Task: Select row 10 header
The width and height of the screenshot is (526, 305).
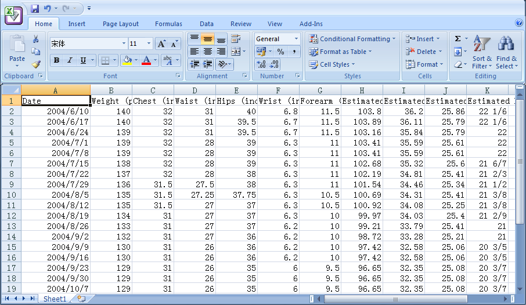Action: (x=11, y=195)
